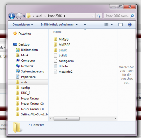Click the Systemsteuerung icon

click(18, 71)
